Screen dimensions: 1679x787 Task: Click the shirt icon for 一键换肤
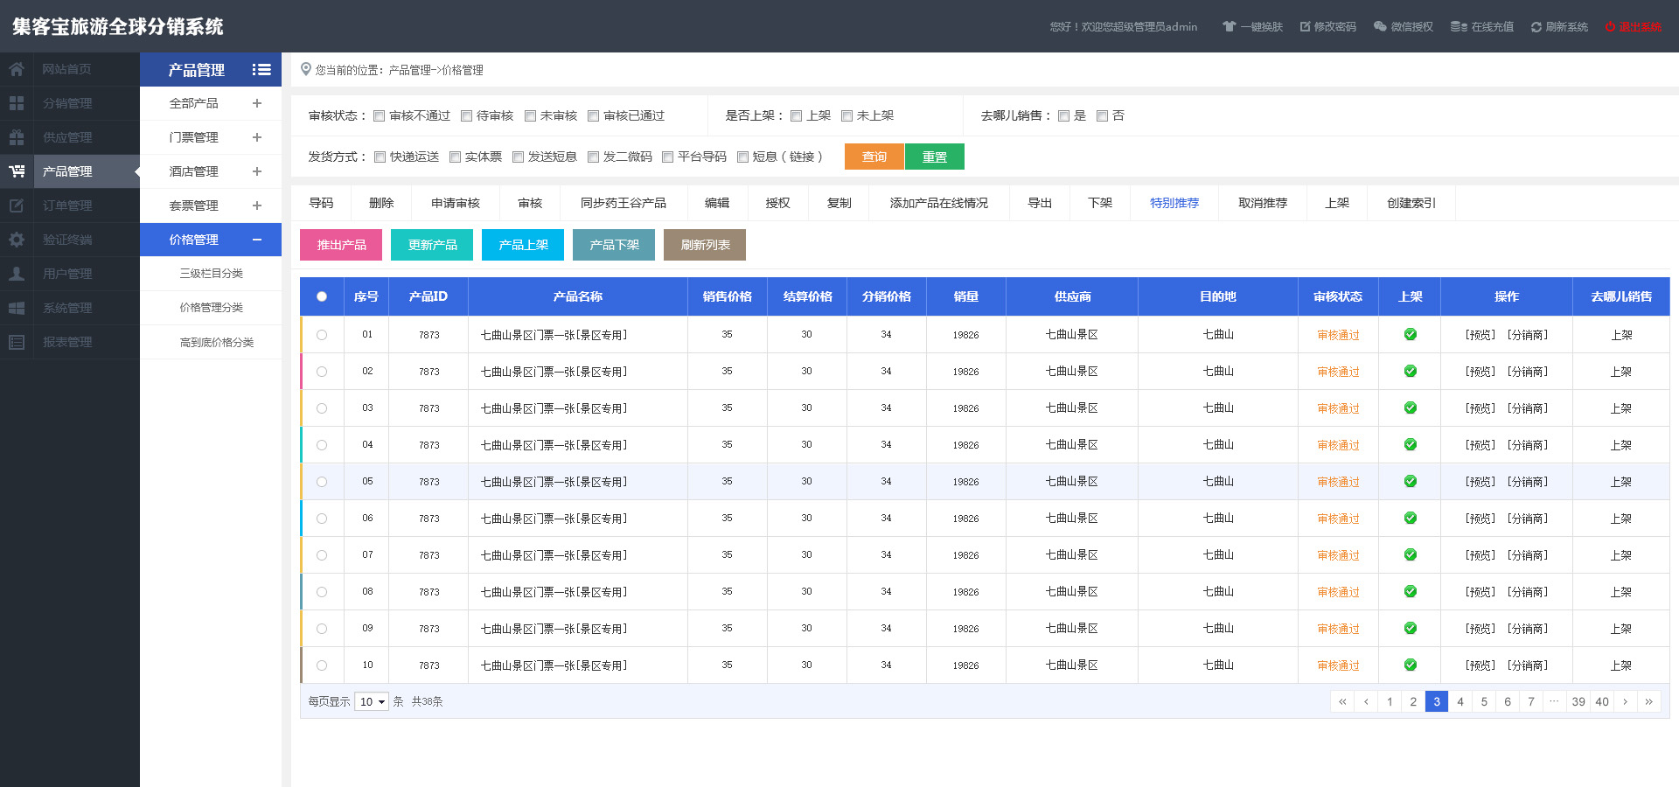click(x=1229, y=26)
